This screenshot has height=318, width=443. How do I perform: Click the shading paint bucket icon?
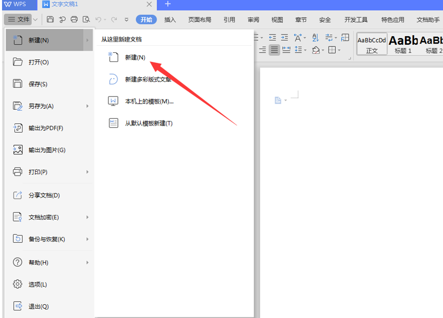315,50
